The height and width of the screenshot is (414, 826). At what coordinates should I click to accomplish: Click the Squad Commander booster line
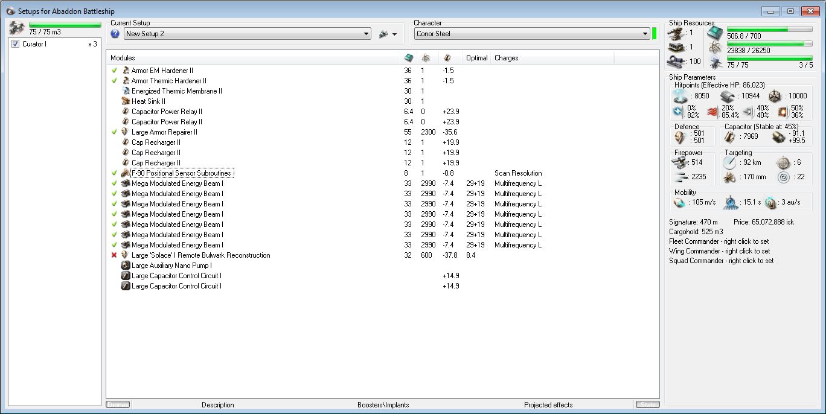point(721,261)
